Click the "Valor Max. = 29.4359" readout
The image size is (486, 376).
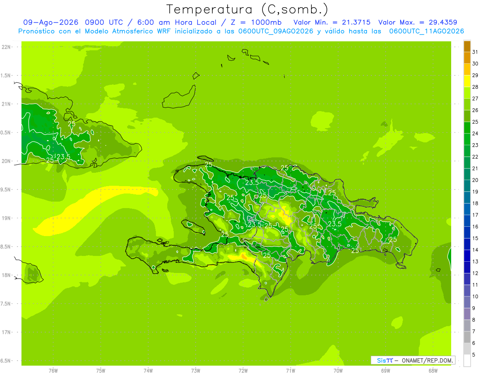pos(418,22)
